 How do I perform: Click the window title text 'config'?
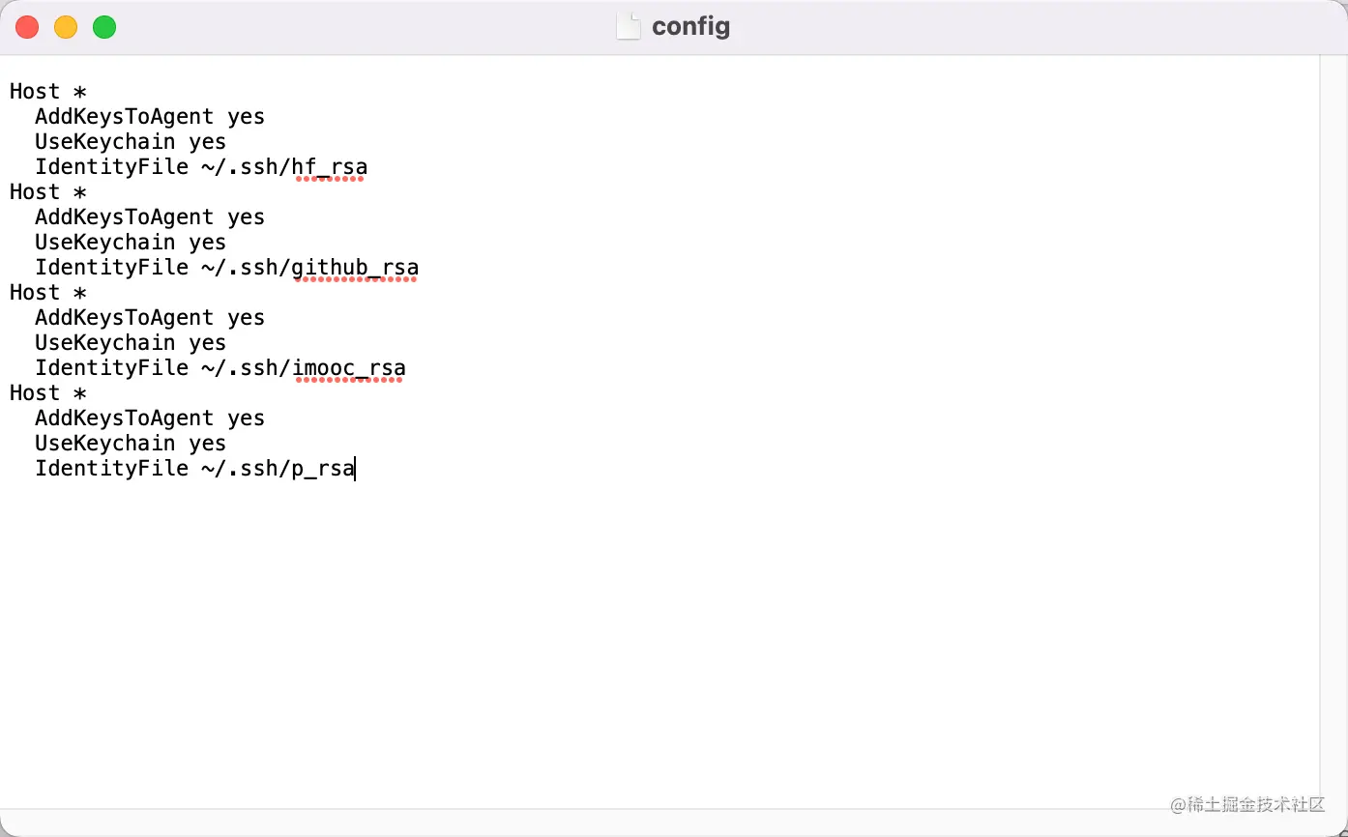690,26
